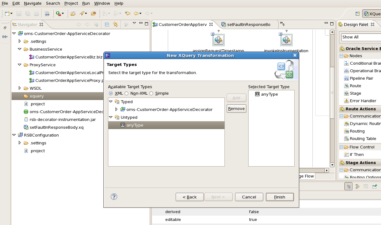
Task: Click the editor horizontal scrollbar right arrow
Action: [x=327, y=170]
